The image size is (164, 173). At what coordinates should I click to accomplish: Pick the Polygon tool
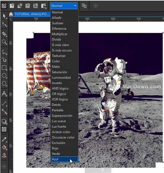point(4,83)
